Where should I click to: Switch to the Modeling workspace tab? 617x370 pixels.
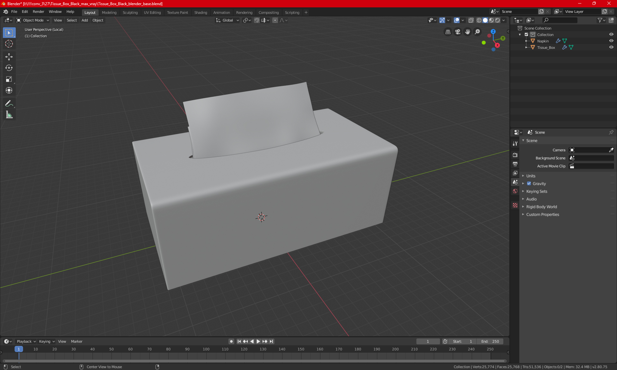(109, 13)
